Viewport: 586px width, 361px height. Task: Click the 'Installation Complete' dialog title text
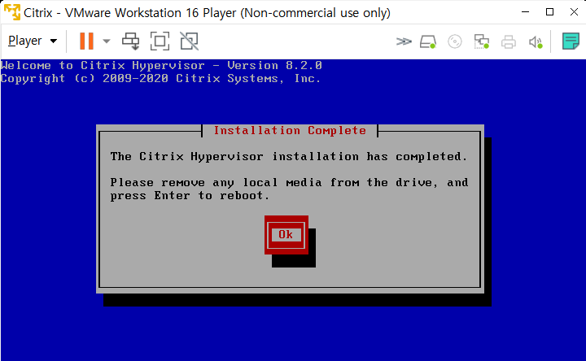point(290,131)
